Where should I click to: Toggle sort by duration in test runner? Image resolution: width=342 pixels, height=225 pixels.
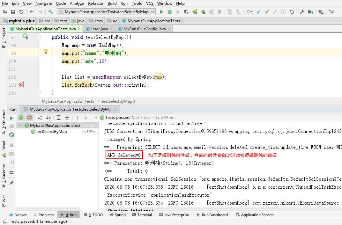pos(48,118)
